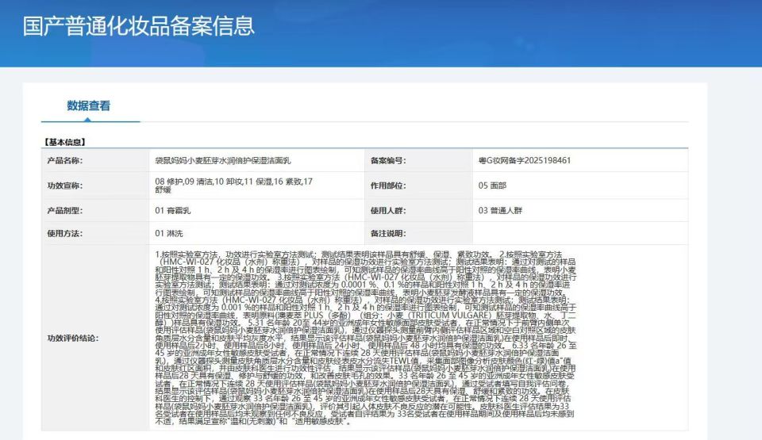Select efficacy claims text starting 08 修护
The width and height of the screenshot is (762, 440).
(233, 185)
